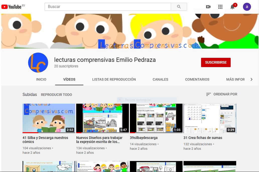
Task: Focus the Buscar search field
Action: click(x=108, y=7)
